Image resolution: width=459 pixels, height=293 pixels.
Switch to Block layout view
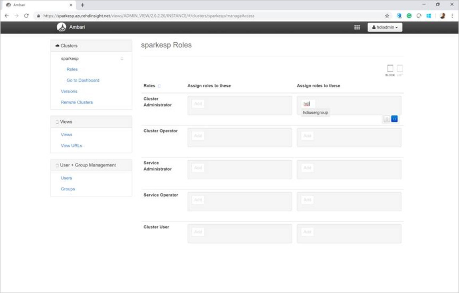(390, 71)
